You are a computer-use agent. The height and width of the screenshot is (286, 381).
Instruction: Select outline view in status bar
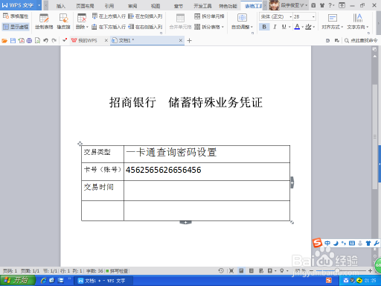click(251, 270)
